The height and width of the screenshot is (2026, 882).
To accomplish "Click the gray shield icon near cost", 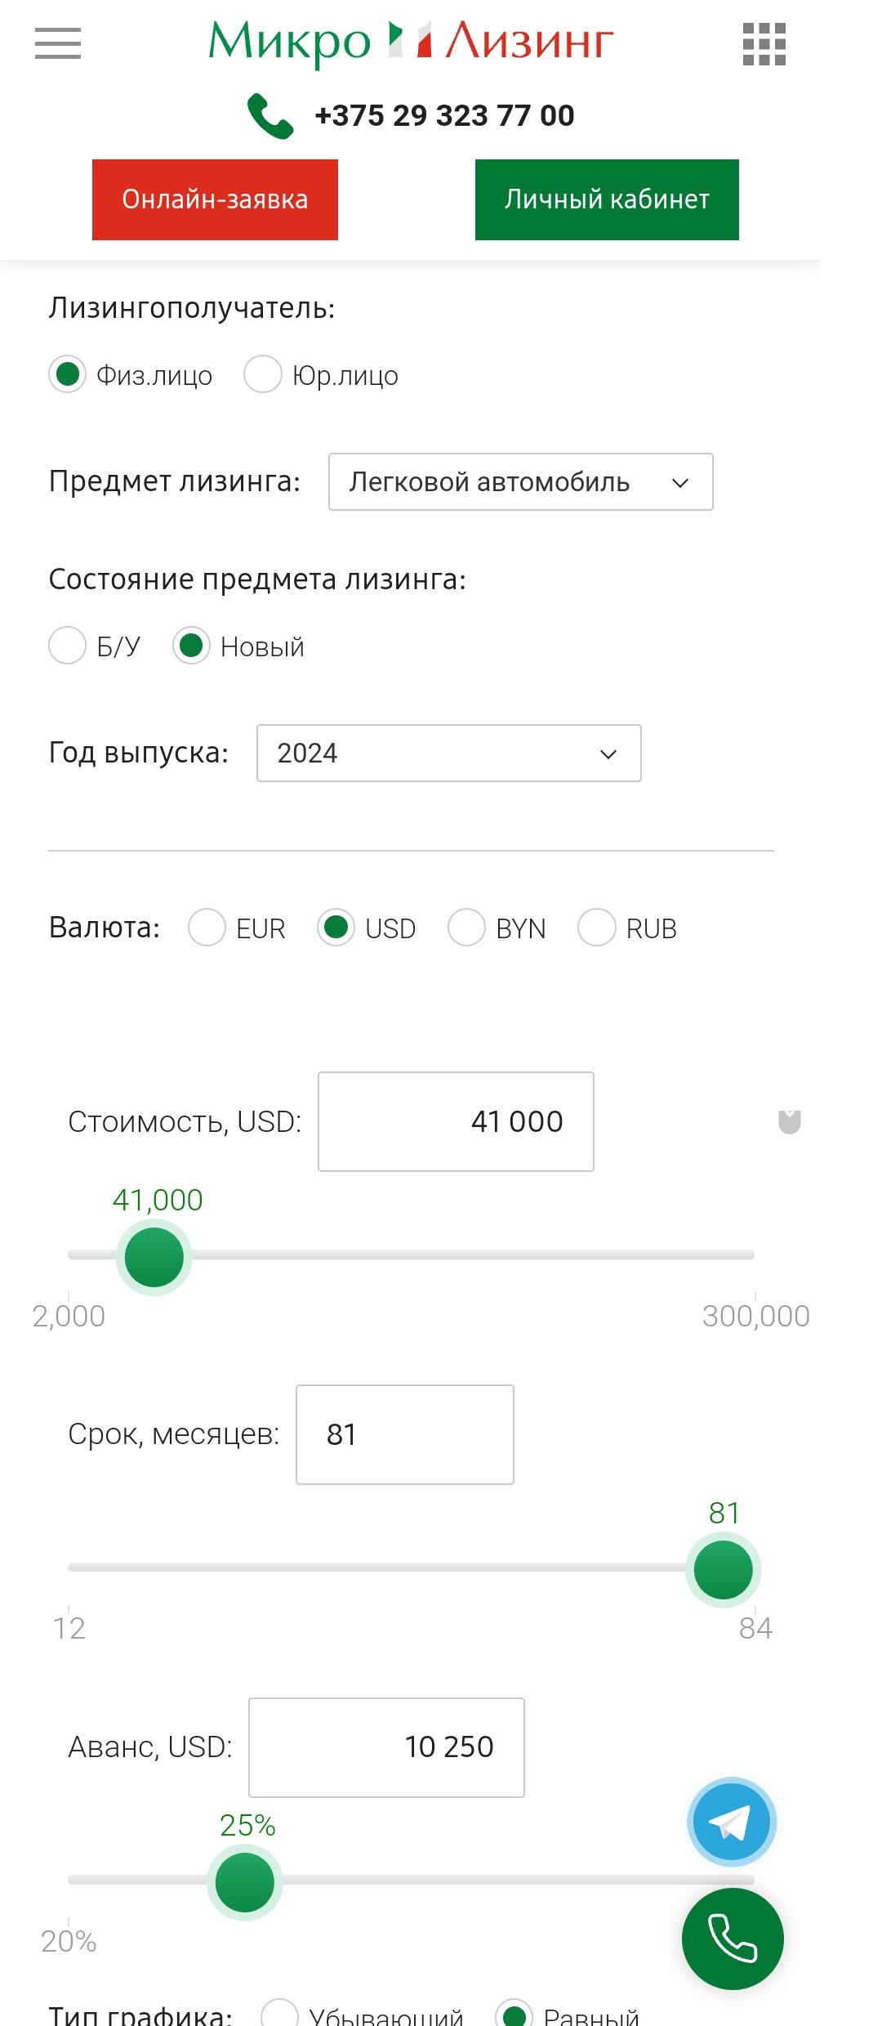I will click(x=789, y=1122).
